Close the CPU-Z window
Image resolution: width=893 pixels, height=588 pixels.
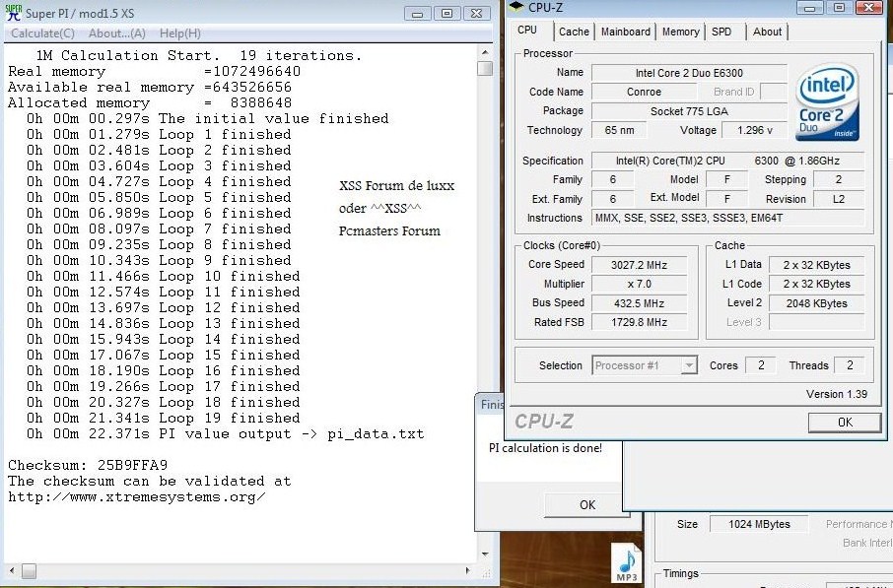coord(869,7)
